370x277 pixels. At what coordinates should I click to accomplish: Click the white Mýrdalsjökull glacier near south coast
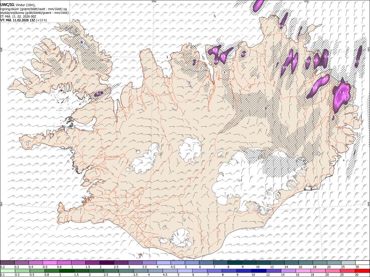click(181, 238)
